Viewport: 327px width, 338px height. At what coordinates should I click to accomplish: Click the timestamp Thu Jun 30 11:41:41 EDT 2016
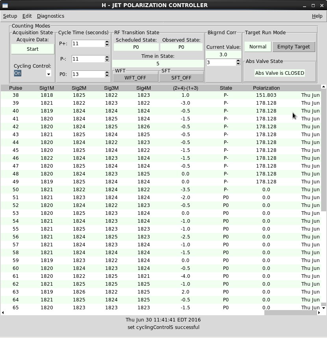[x=163, y=320]
